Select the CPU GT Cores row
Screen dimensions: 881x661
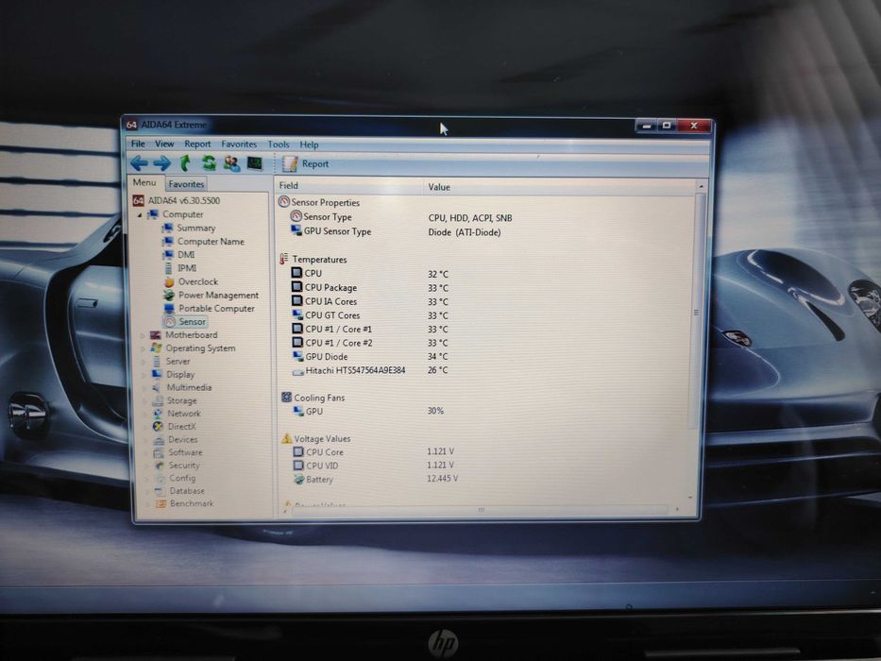370,316
